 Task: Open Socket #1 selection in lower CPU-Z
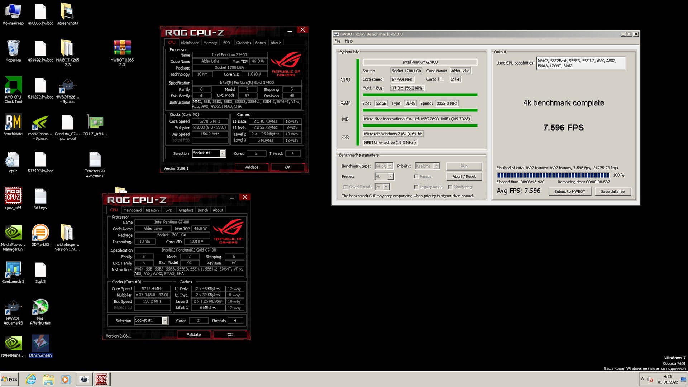(x=151, y=321)
